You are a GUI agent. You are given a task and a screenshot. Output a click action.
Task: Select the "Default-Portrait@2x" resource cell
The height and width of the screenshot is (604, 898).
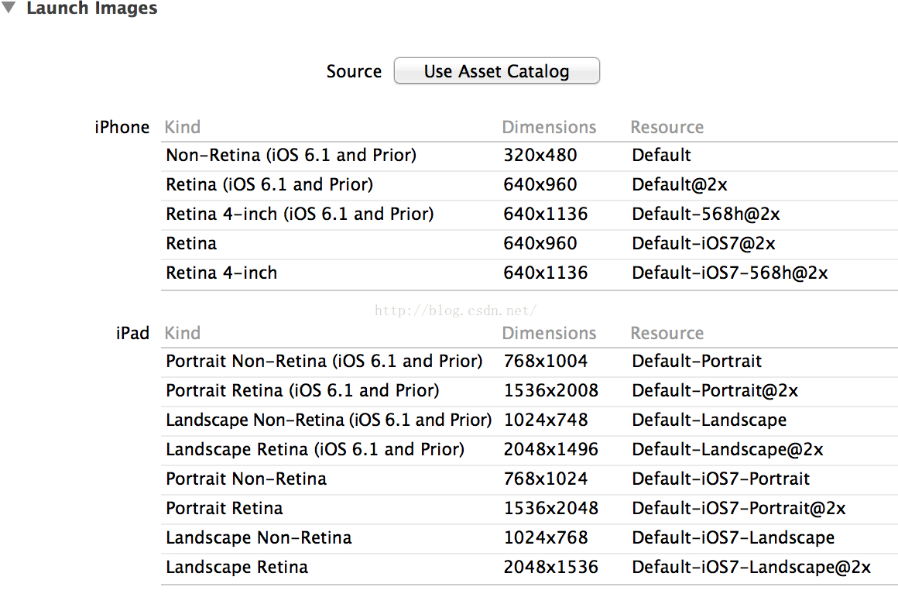click(715, 390)
